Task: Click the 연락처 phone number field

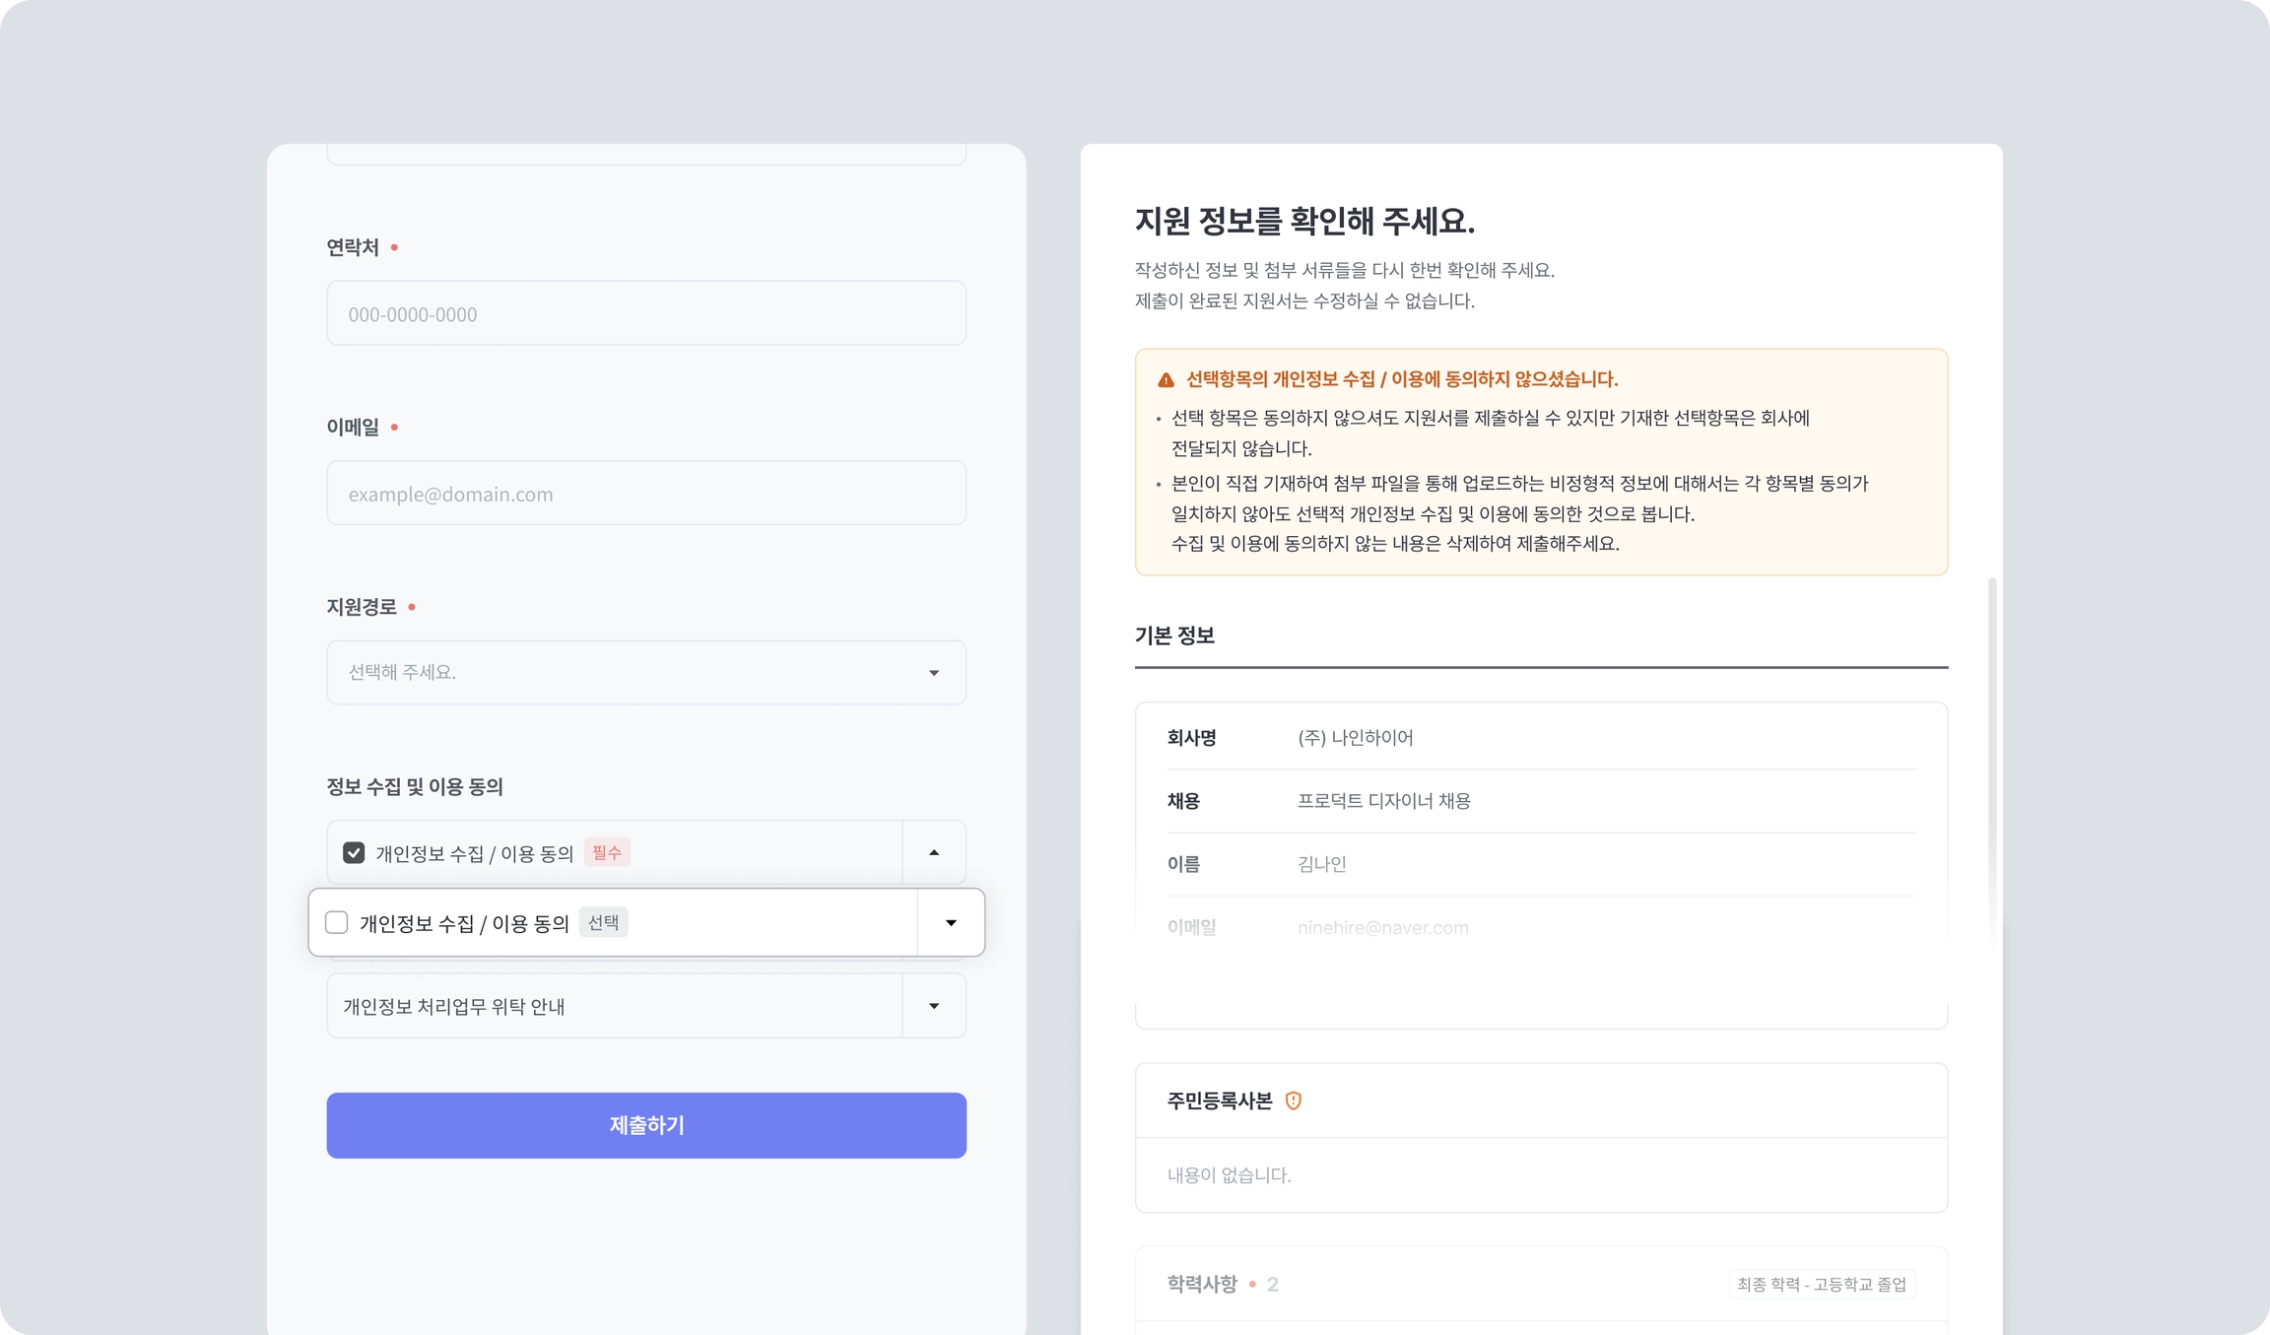Action: 645,314
